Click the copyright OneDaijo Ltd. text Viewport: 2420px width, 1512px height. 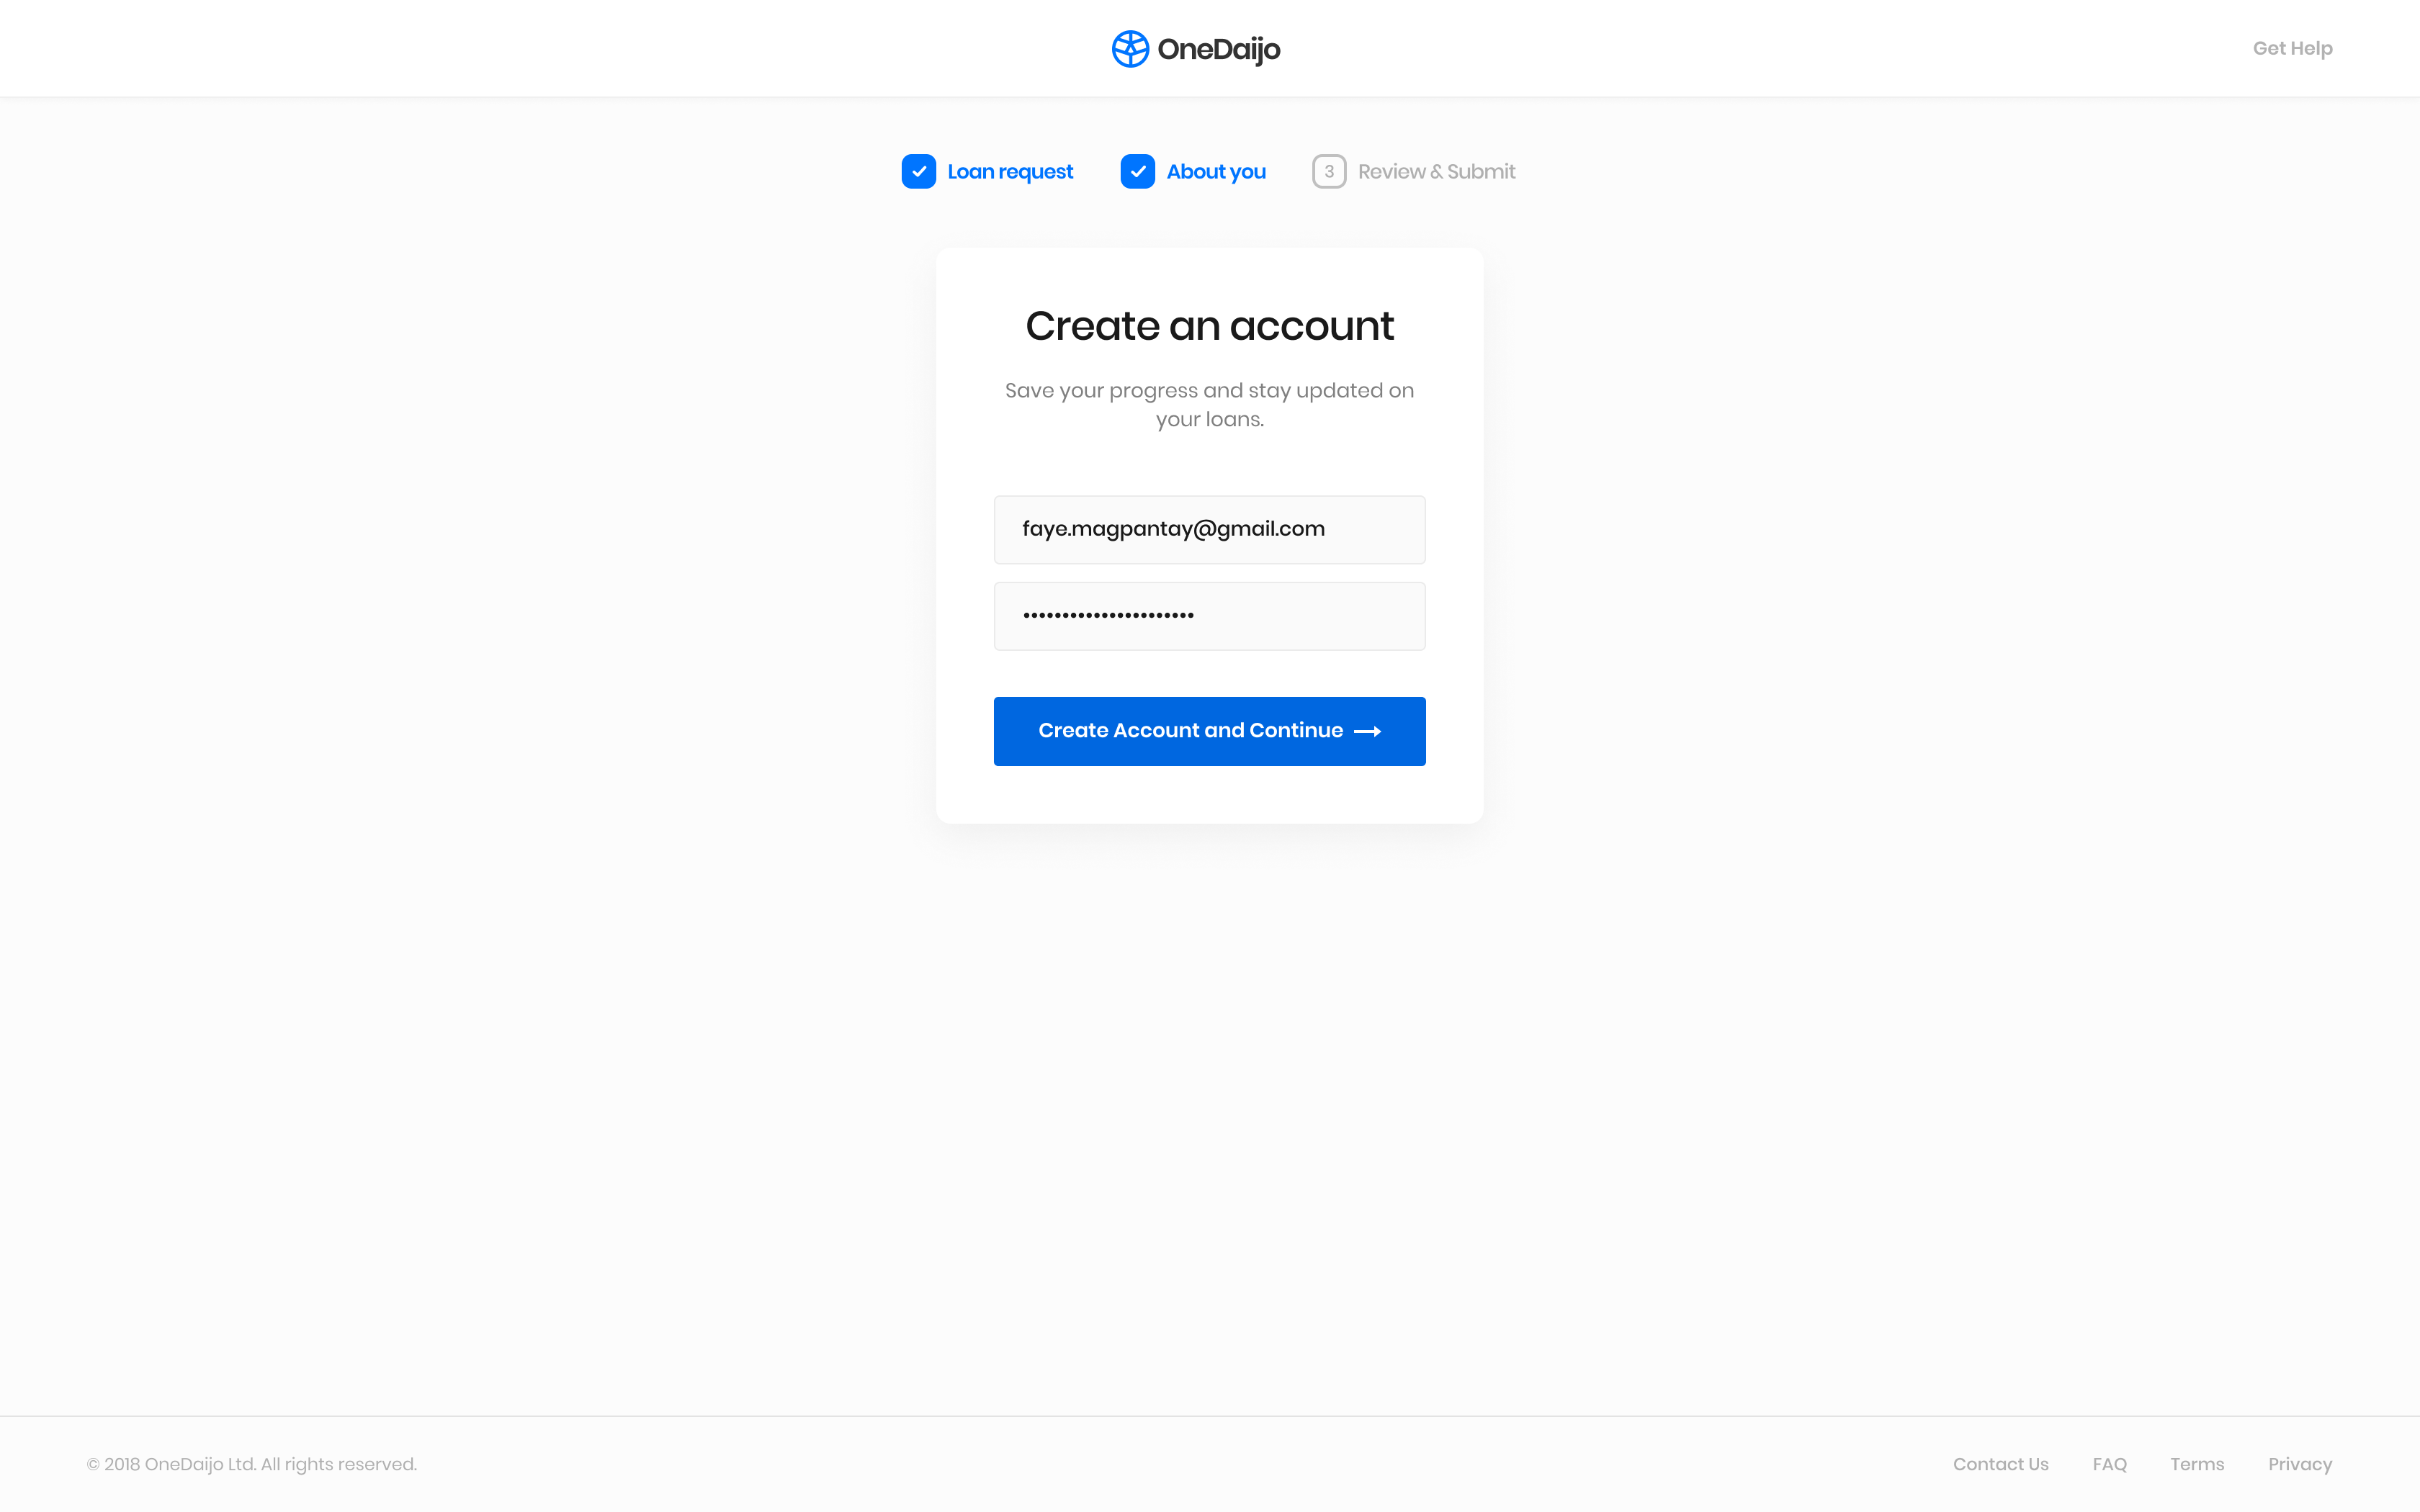pos(252,1464)
